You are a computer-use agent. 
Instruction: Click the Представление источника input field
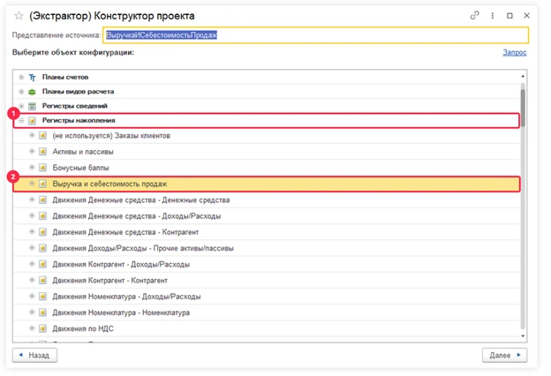315,35
